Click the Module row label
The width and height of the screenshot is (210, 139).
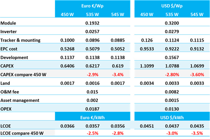[x=8, y=23]
